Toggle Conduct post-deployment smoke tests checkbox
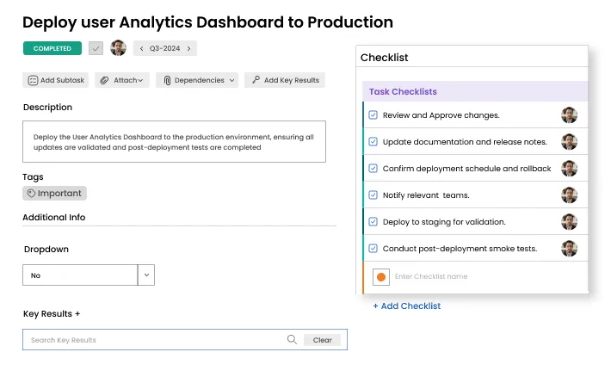The image size is (611, 383). [373, 249]
